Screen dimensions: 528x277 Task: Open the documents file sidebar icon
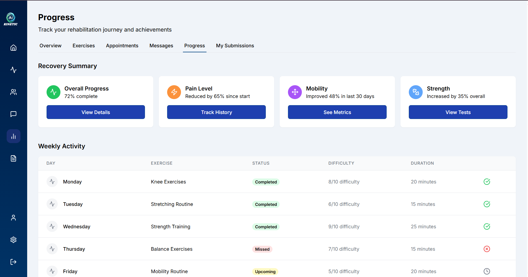coord(13,158)
